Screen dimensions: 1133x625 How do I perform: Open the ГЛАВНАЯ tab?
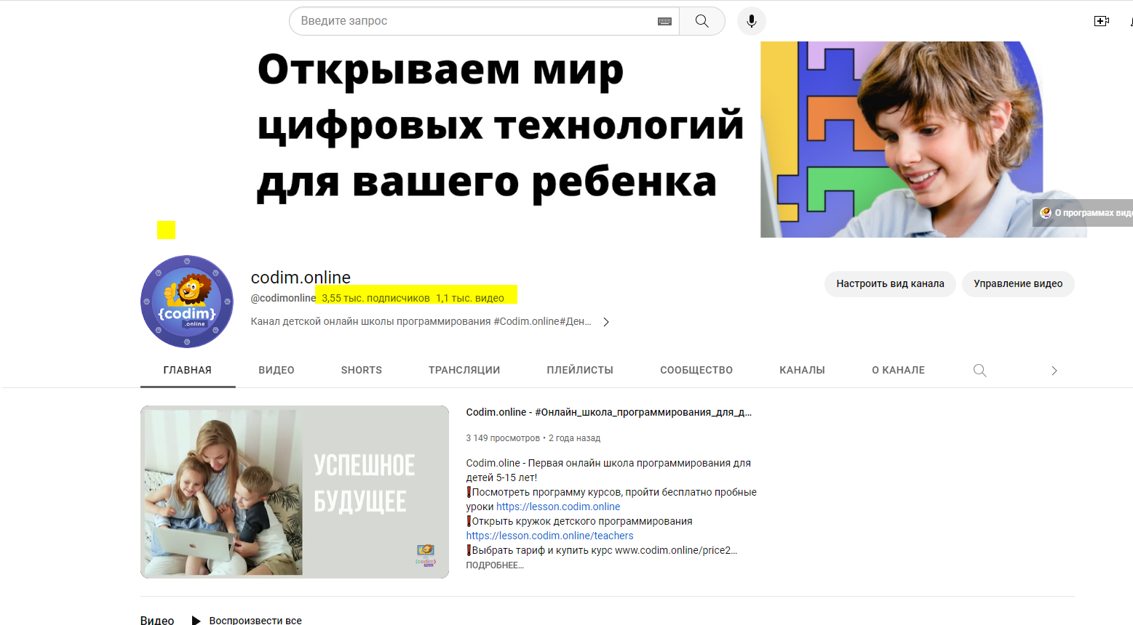pyautogui.click(x=188, y=370)
